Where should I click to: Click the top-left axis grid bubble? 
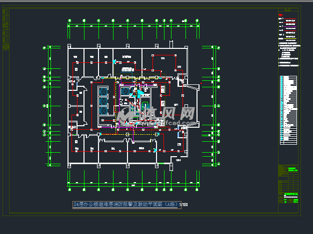[x=68, y=20]
